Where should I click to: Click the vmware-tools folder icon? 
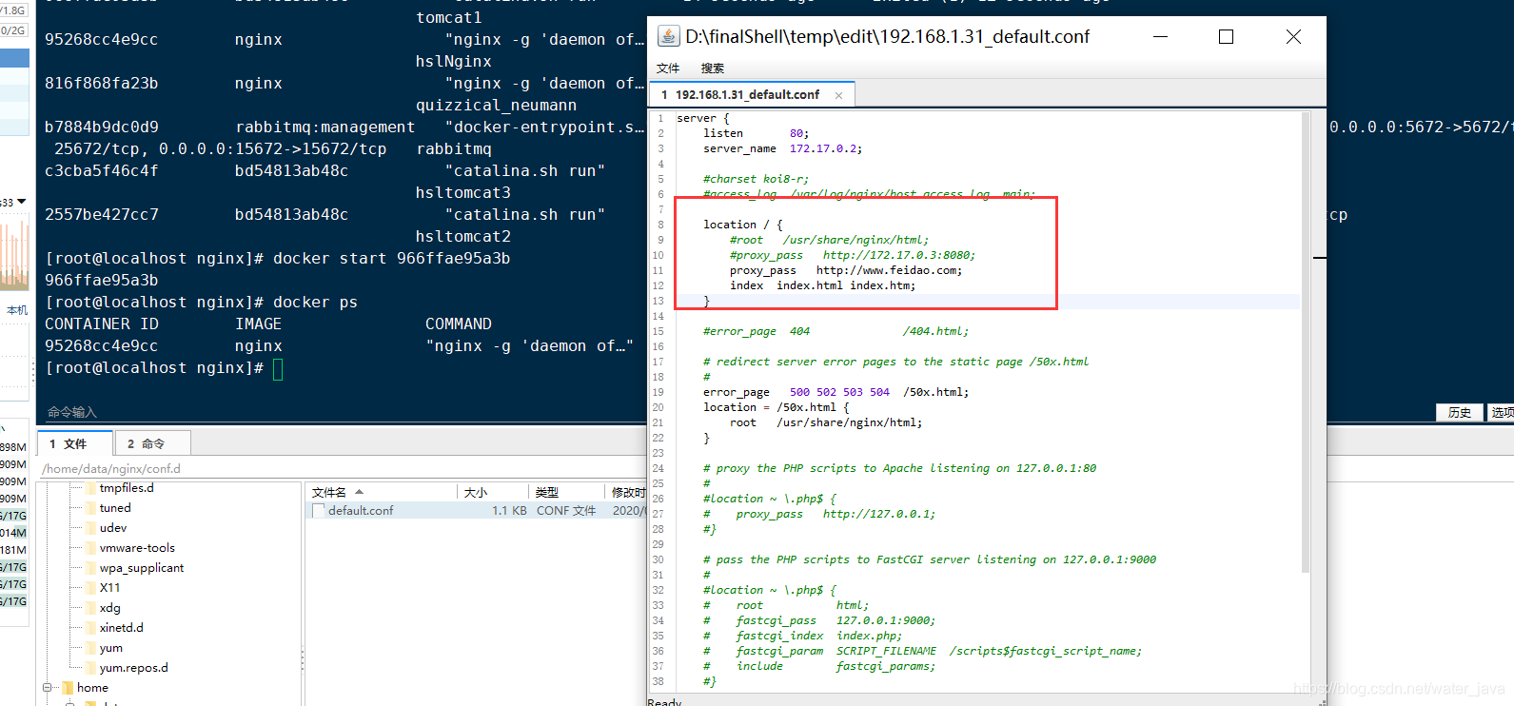(91, 548)
